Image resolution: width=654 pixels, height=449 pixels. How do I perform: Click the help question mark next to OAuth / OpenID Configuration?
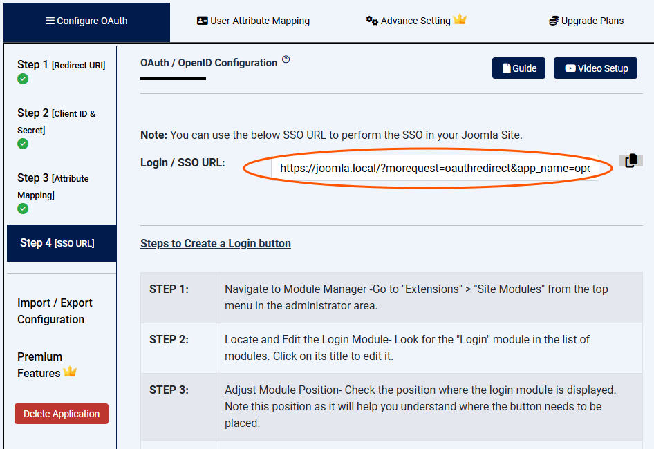286,60
